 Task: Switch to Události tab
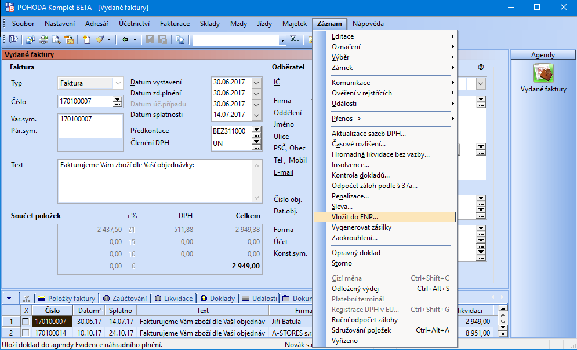[x=259, y=298]
